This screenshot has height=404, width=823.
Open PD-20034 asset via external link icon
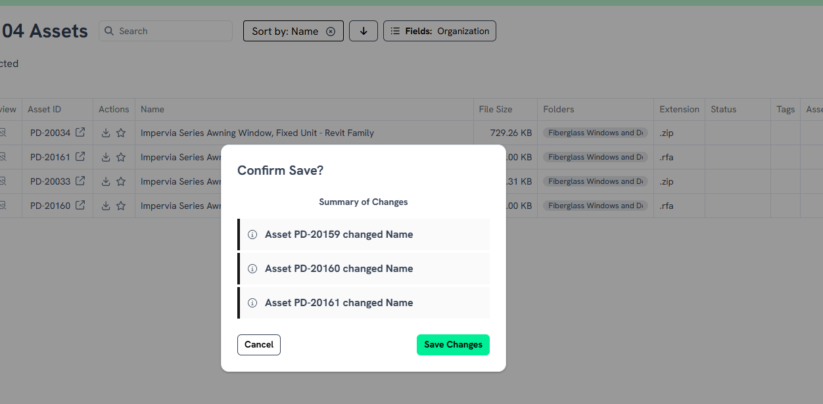(x=80, y=133)
